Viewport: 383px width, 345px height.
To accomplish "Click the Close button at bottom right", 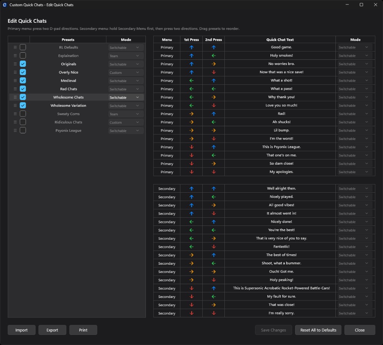I will [x=359, y=330].
